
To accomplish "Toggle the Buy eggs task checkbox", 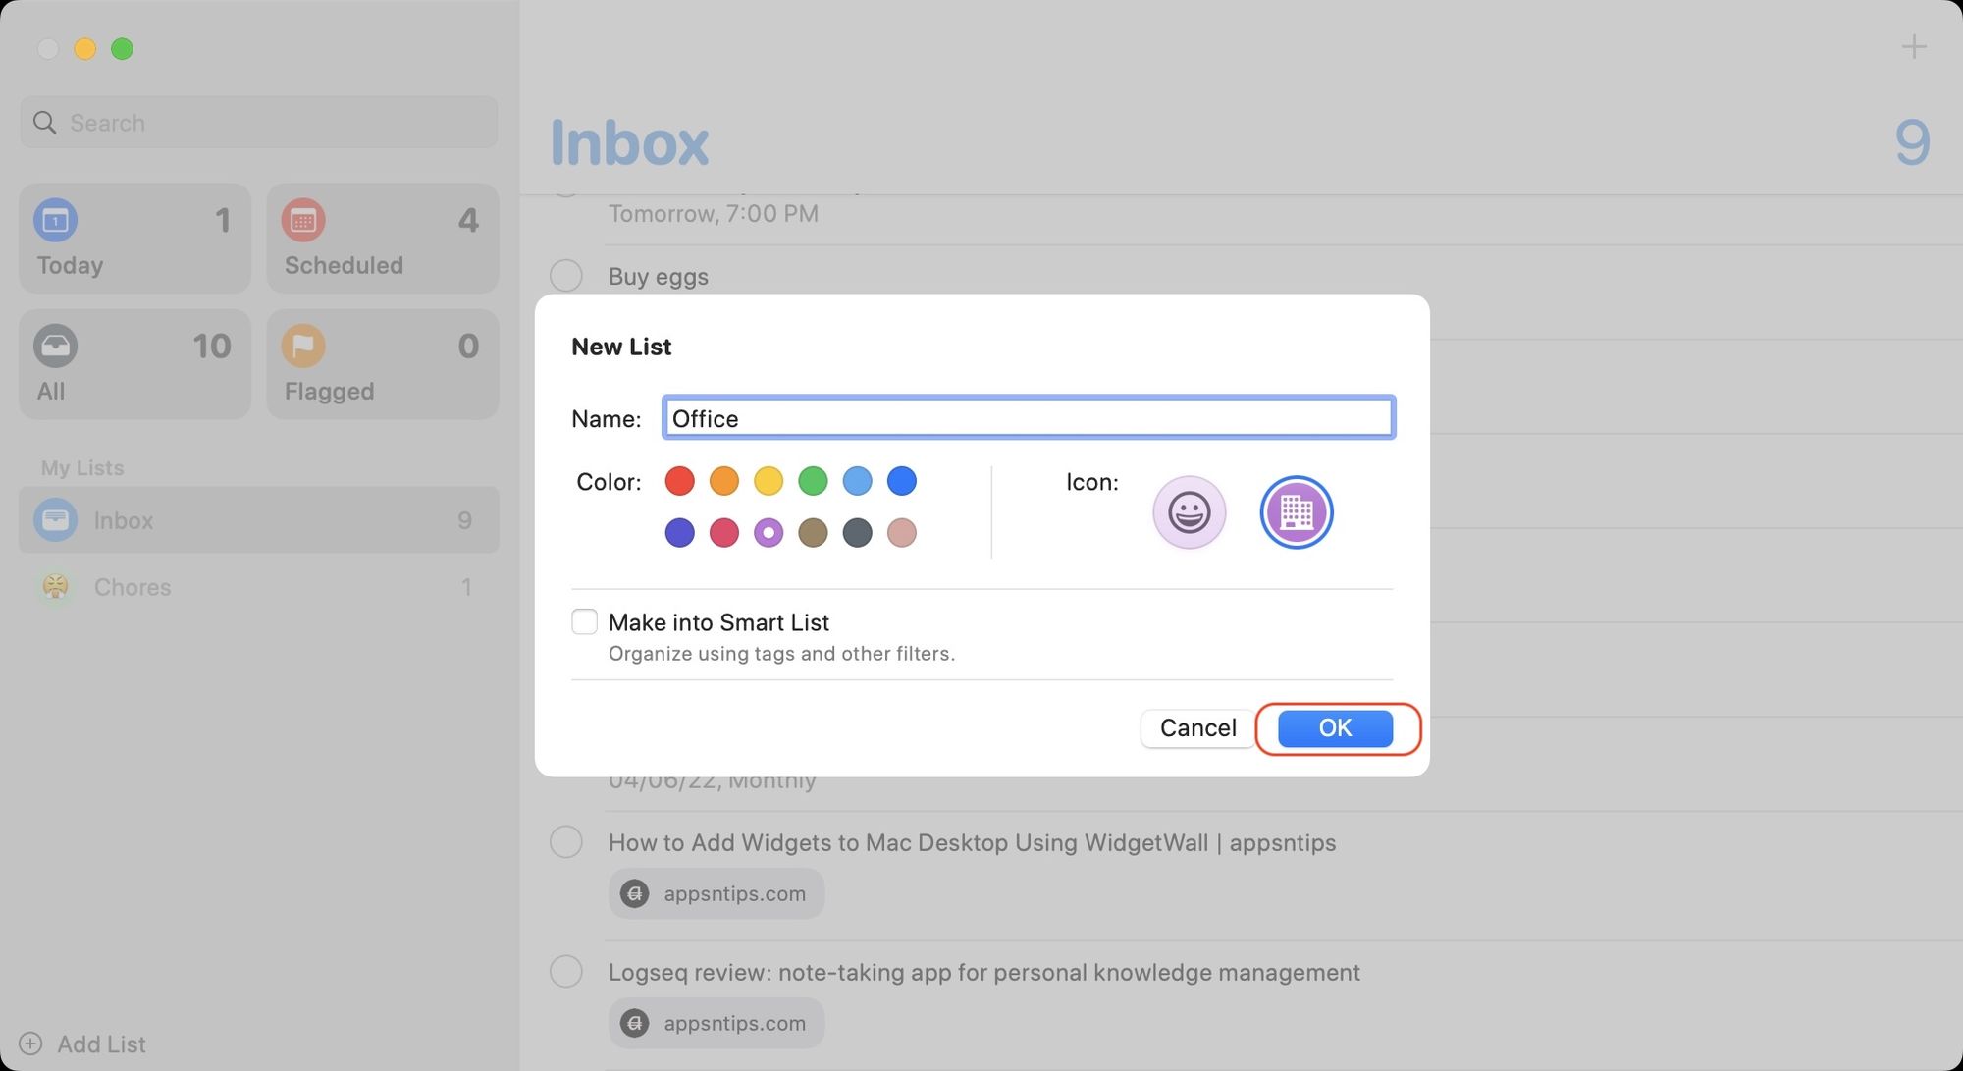I will (x=565, y=276).
